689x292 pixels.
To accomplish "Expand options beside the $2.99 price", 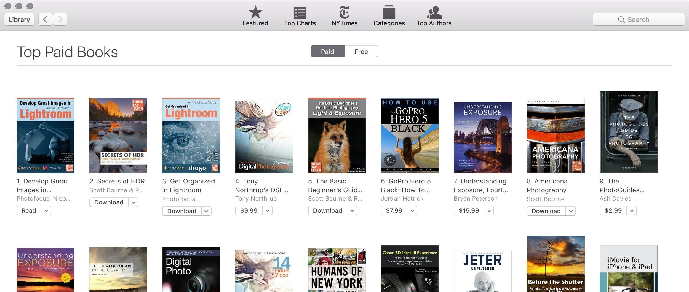I will coord(632,211).
